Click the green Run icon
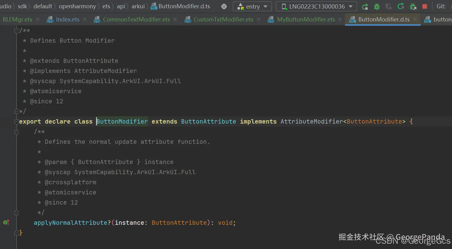 click(x=365, y=6)
